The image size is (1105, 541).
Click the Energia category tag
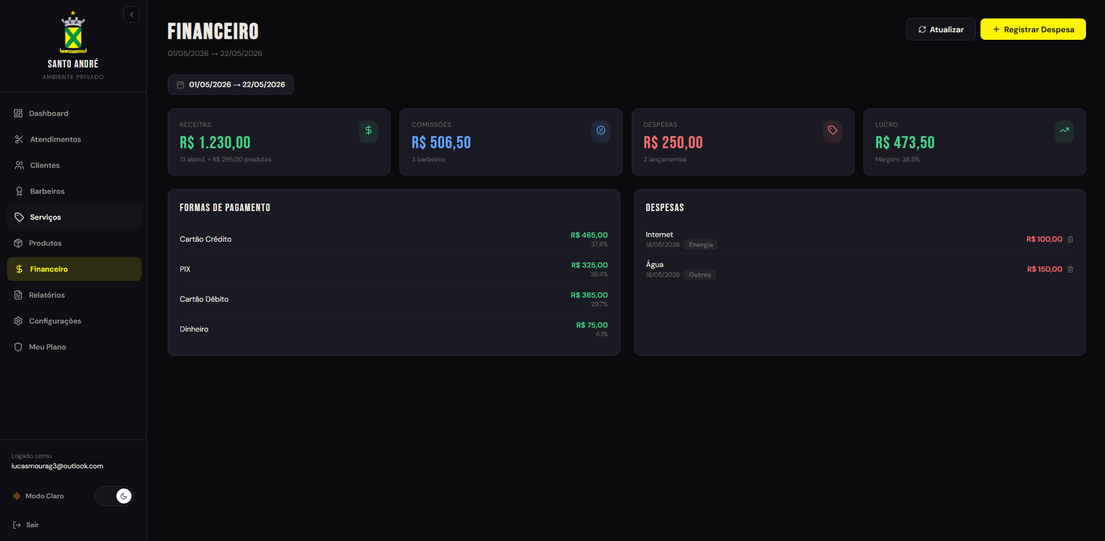point(701,245)
